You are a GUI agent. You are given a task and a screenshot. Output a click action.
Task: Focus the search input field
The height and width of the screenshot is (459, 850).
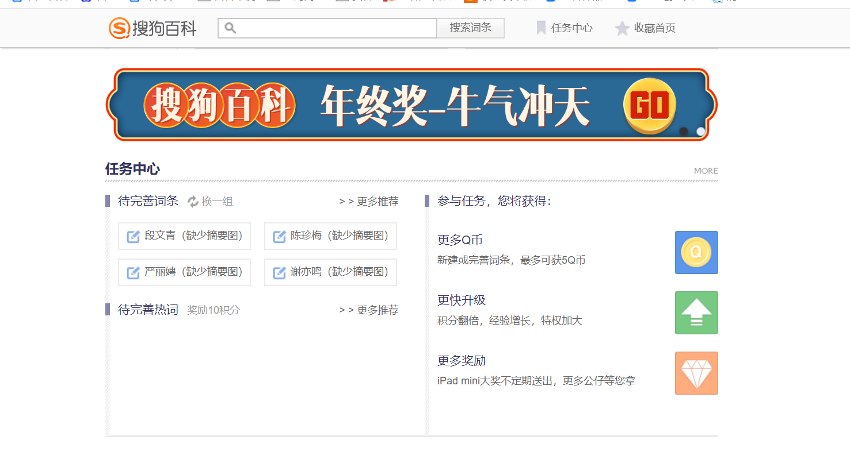point(334,28)
